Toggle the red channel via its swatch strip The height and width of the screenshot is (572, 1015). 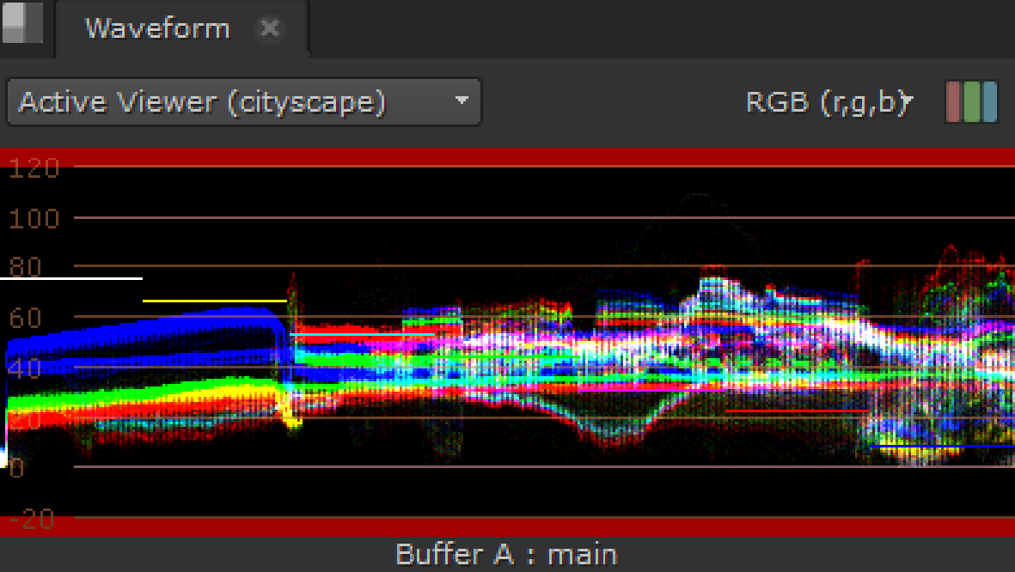click(x=956, y=101)
